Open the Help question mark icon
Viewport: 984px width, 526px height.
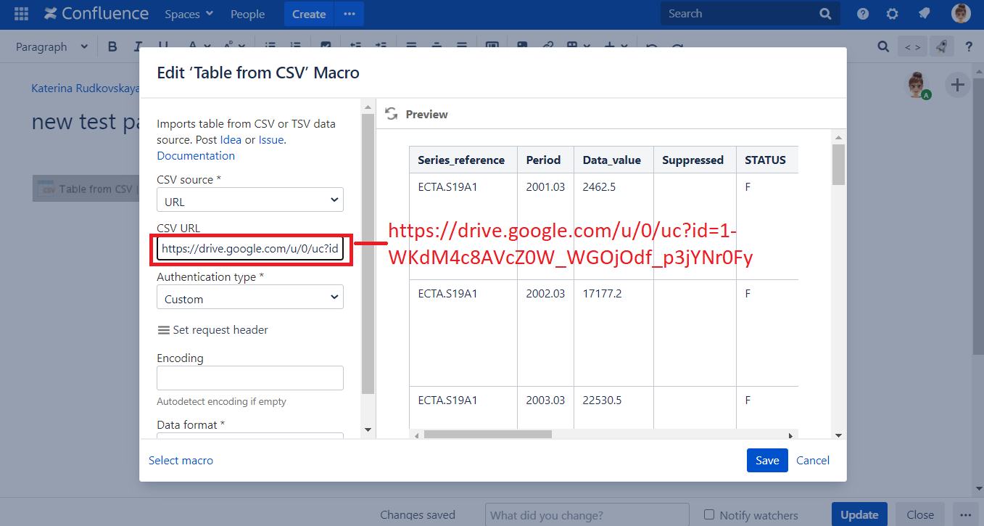[x=863, y=14]
